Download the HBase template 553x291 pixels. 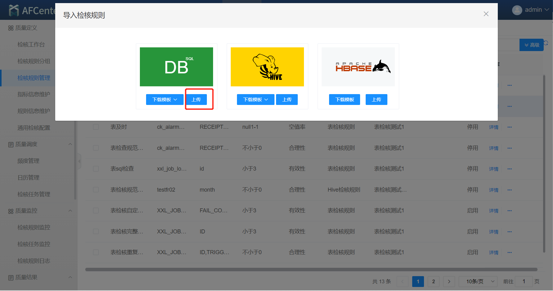344,100
